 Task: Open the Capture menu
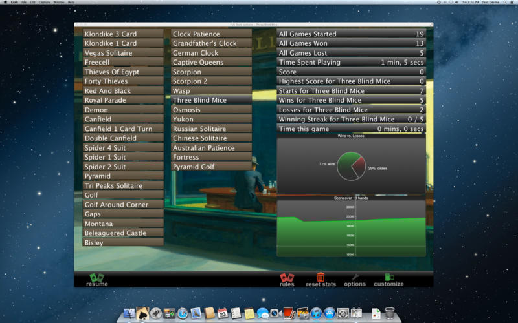click(44, 3)
